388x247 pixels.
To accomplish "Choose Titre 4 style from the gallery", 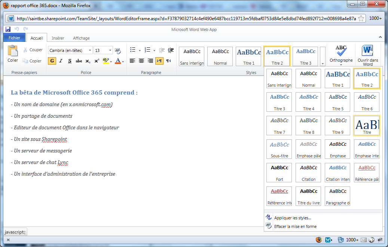I will (x=309, y=102).
